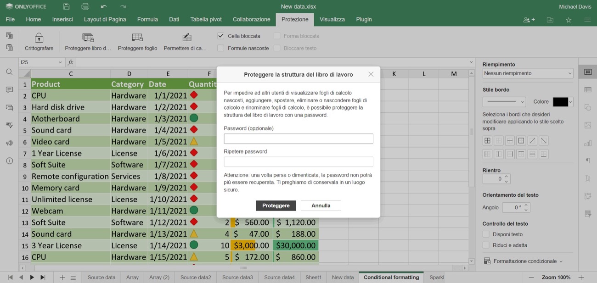The width and height of the screenshot is (597, 283).
Task: Click Annulla to cancel the dialog
Action: (321, 205)
